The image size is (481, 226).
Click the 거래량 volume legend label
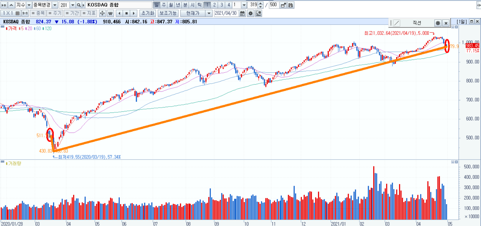tap(14, 164)
